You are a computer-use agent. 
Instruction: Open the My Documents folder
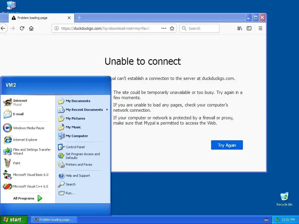tap(83, 101)
